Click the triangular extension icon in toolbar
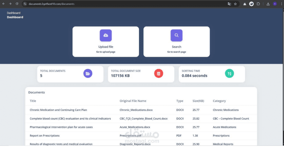Viewport: 284px width, 147px height. pyautogui.click(x=245, y=4)
